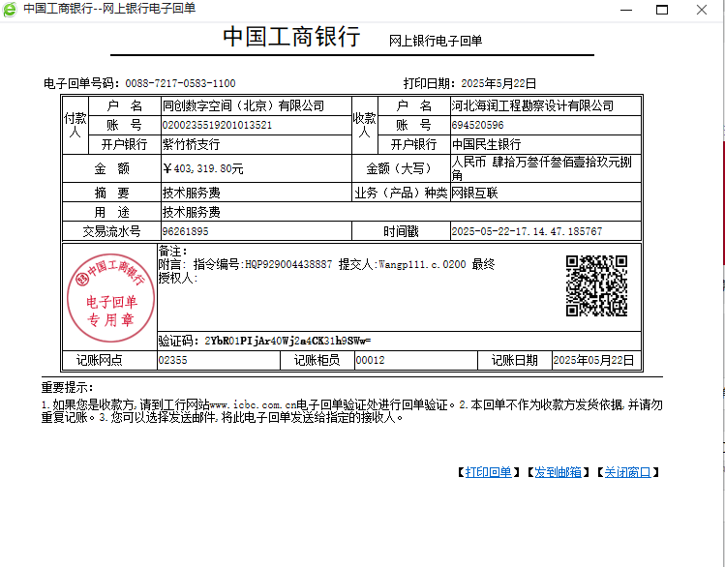Select the receipt number 0088-7217-0583-1100
This screenshot has height=567, width=725.
coord(180,83)
